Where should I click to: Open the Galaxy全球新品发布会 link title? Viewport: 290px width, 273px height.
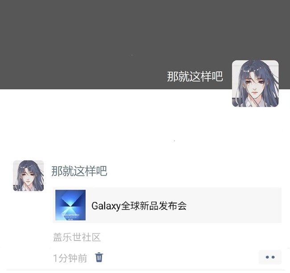pos(139,206)
